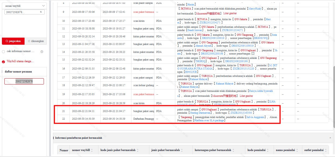Viewport: 335px width, 157px height.
Task: Sort by keterangan paket bermasalah column
Action: click(234, 150)
